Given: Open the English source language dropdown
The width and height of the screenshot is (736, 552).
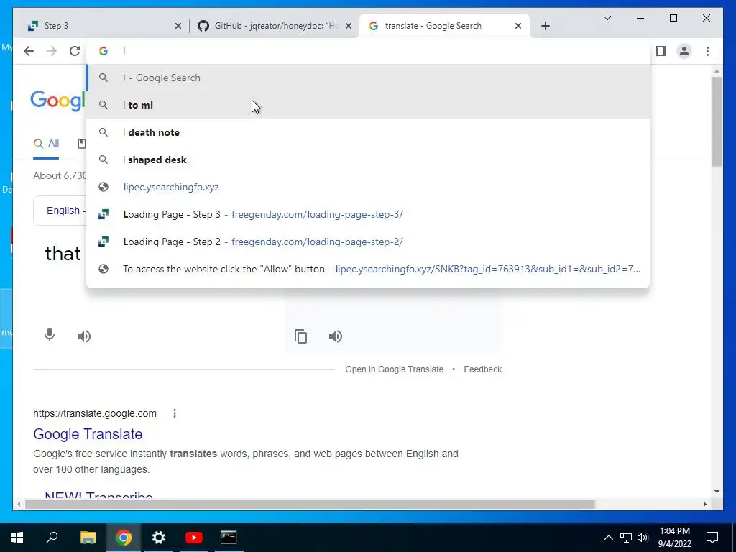Looking at the screenshot, I should [60, 211].
